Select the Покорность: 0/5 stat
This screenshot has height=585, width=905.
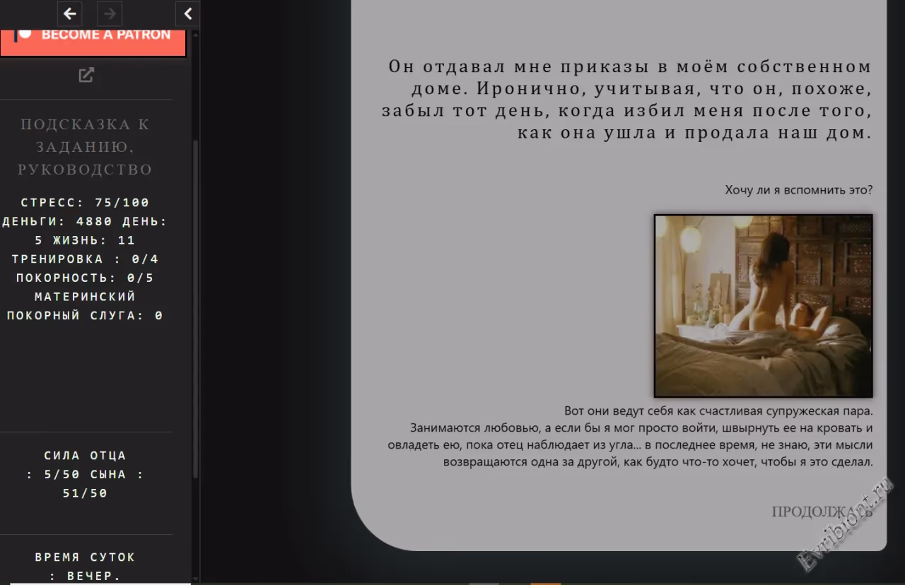point(85,278)
